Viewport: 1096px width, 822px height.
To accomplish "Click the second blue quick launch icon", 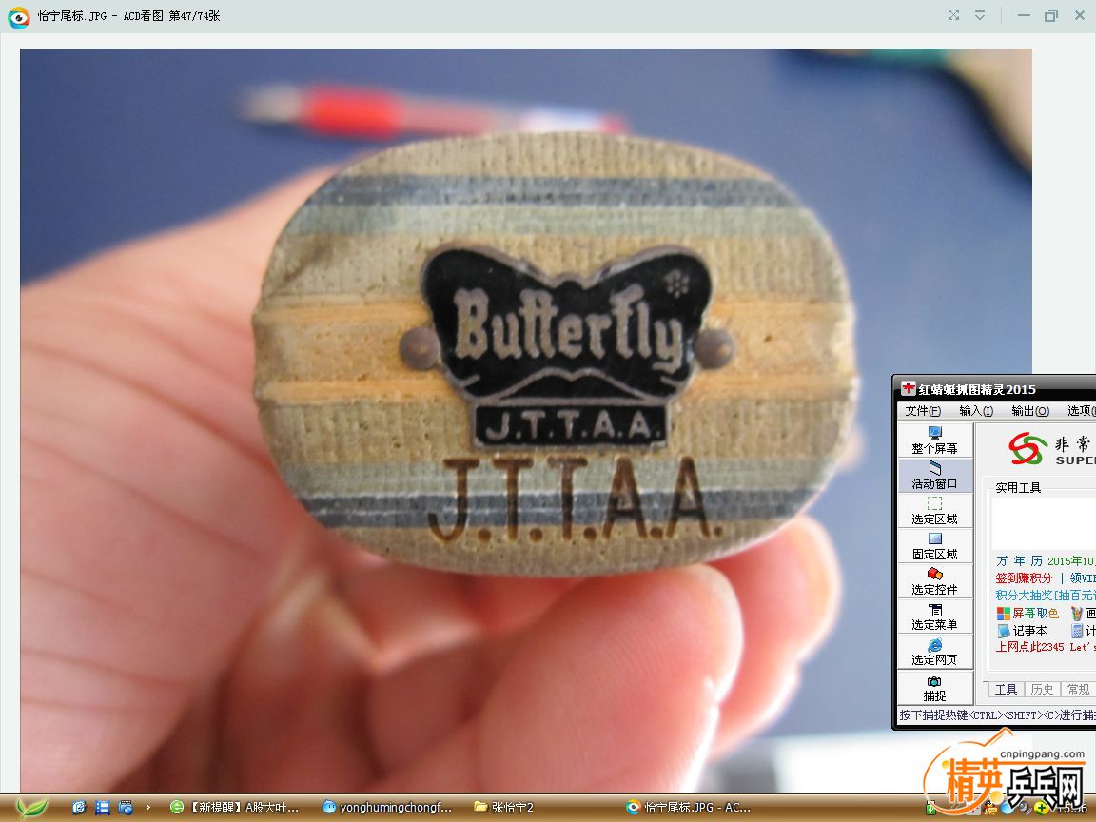I will coord(102,808).
